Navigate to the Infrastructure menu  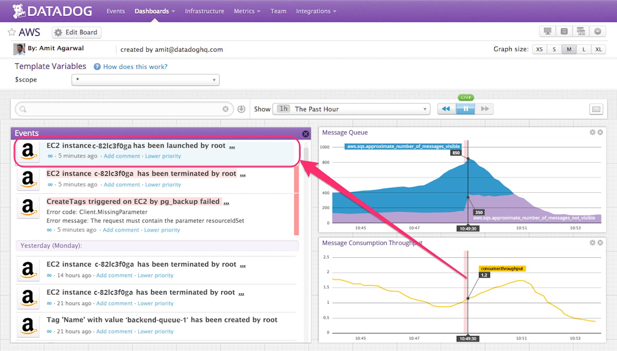coord(204,11)
